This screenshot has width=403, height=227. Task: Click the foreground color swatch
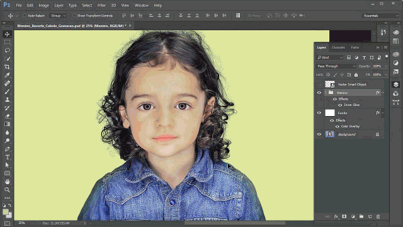click(x=6, y=212)
